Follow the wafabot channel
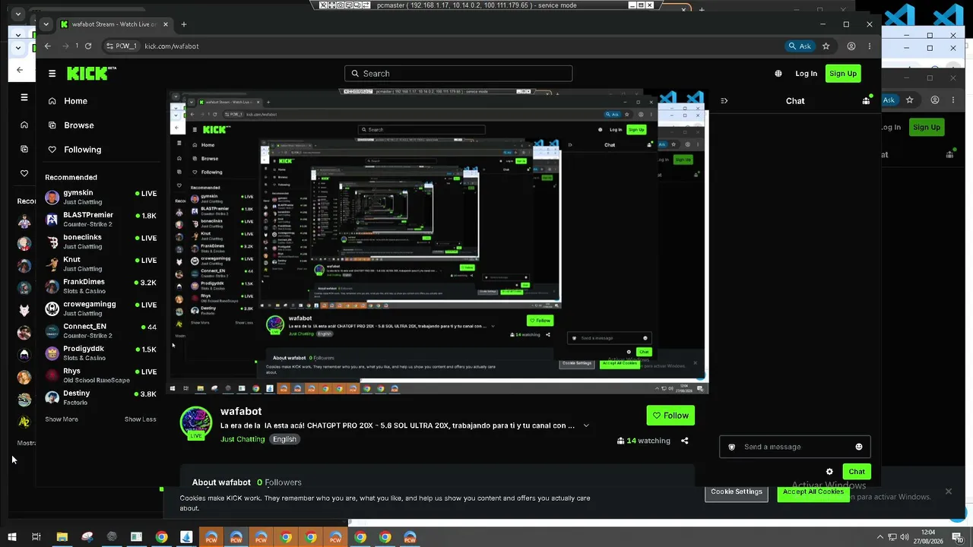 pos(670,416)
